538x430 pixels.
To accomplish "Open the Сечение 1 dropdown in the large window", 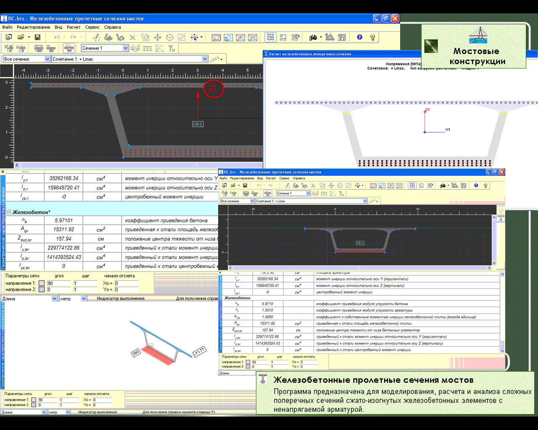I will click(125, 48).
